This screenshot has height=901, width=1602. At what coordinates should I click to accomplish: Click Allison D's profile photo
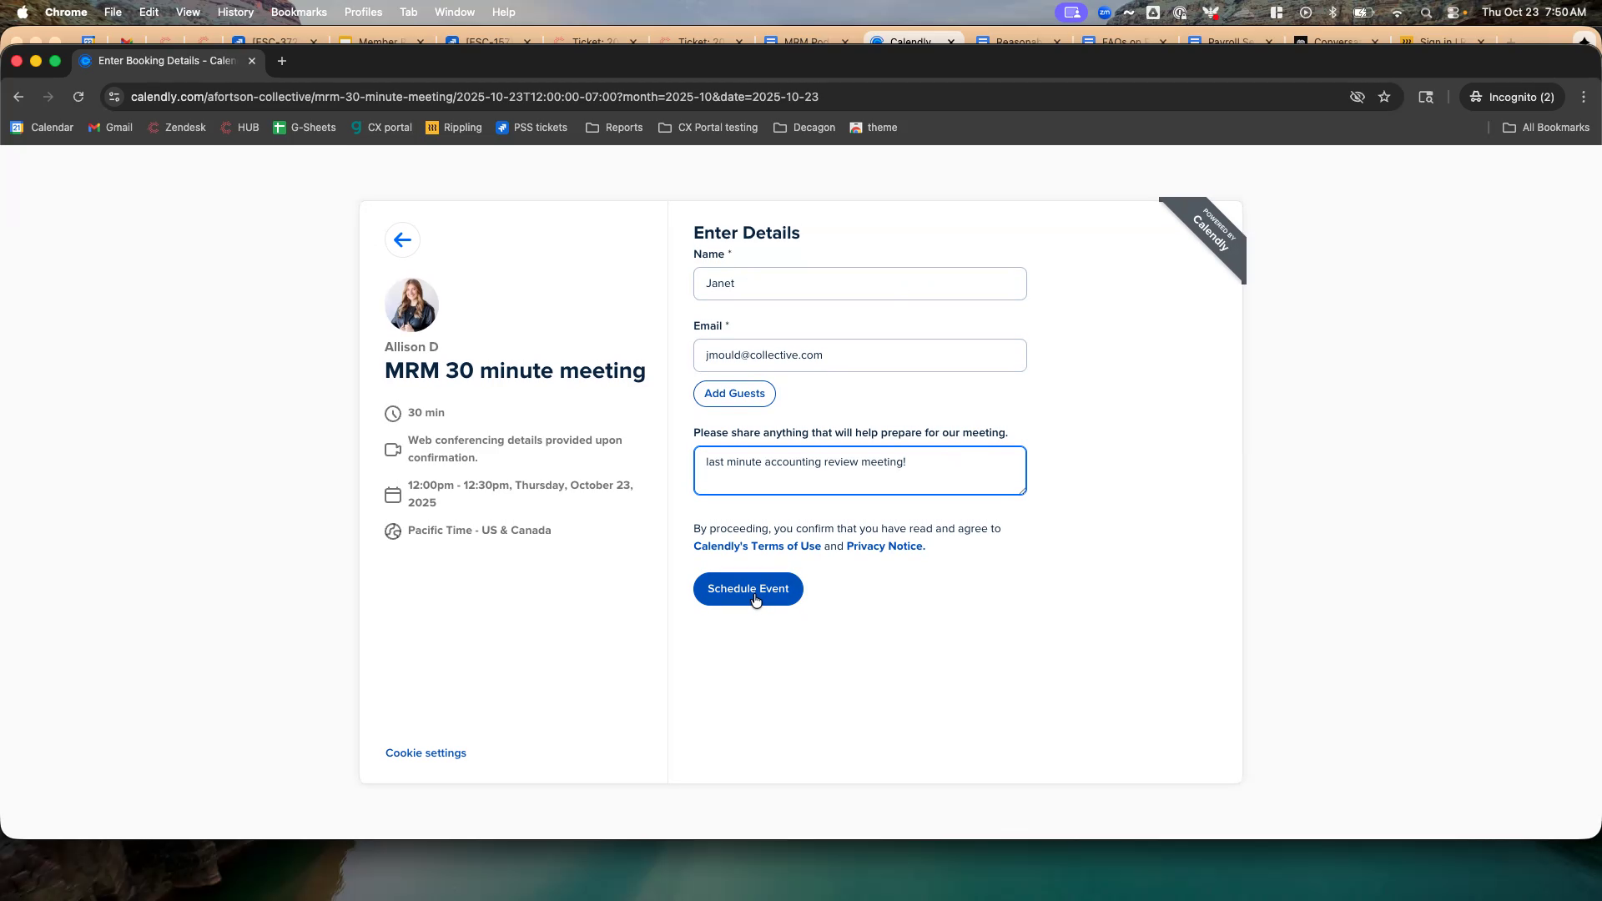(411, 305)
